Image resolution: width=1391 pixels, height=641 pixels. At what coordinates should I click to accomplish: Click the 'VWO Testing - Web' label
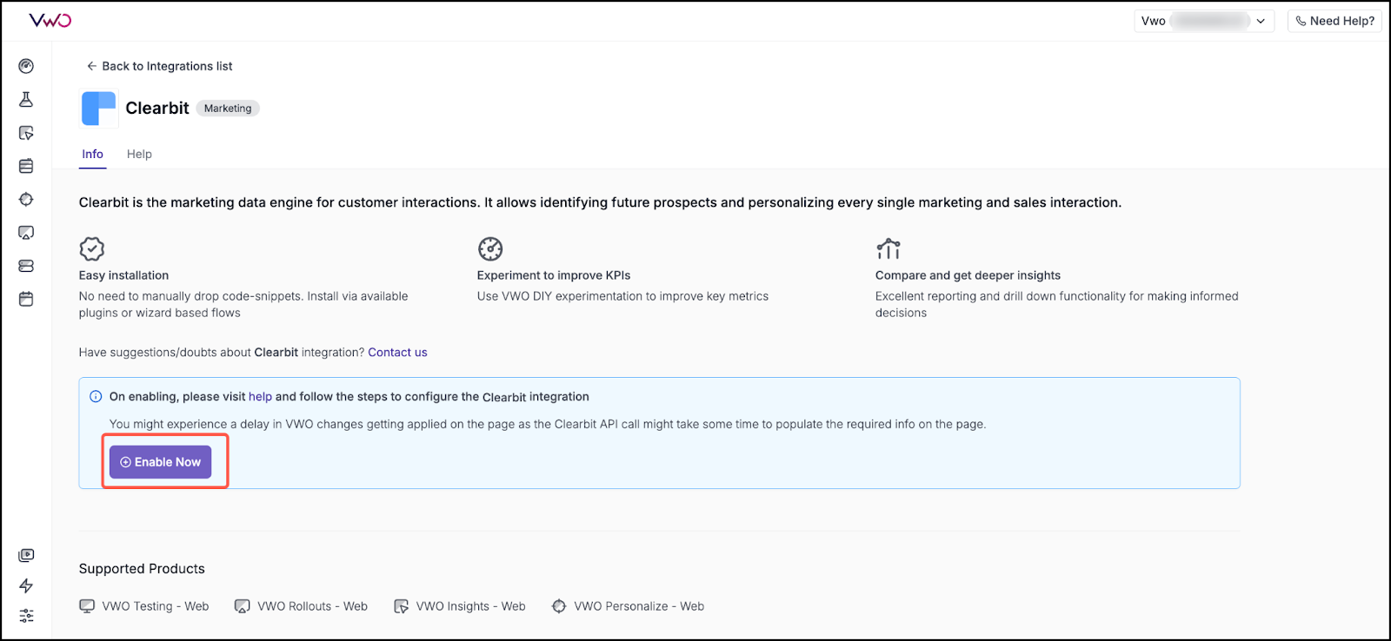pyautogui.click(x=156, y=606)
